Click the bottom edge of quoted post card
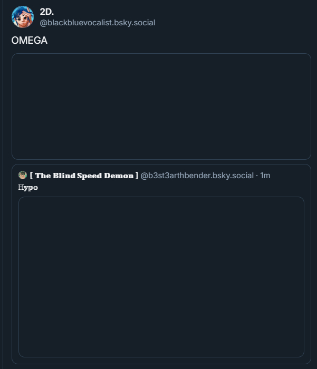This screenshot has width=317, height=369. point(161,363)
